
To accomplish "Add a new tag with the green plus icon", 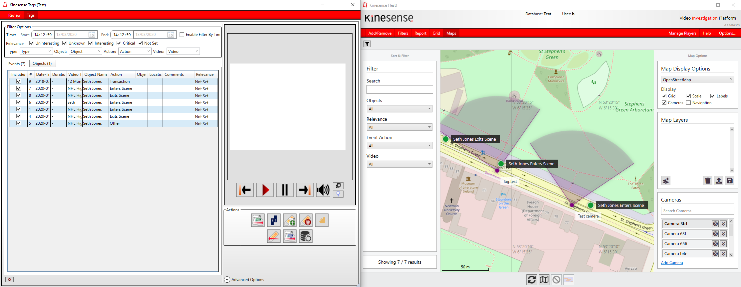I will (290, 220).
